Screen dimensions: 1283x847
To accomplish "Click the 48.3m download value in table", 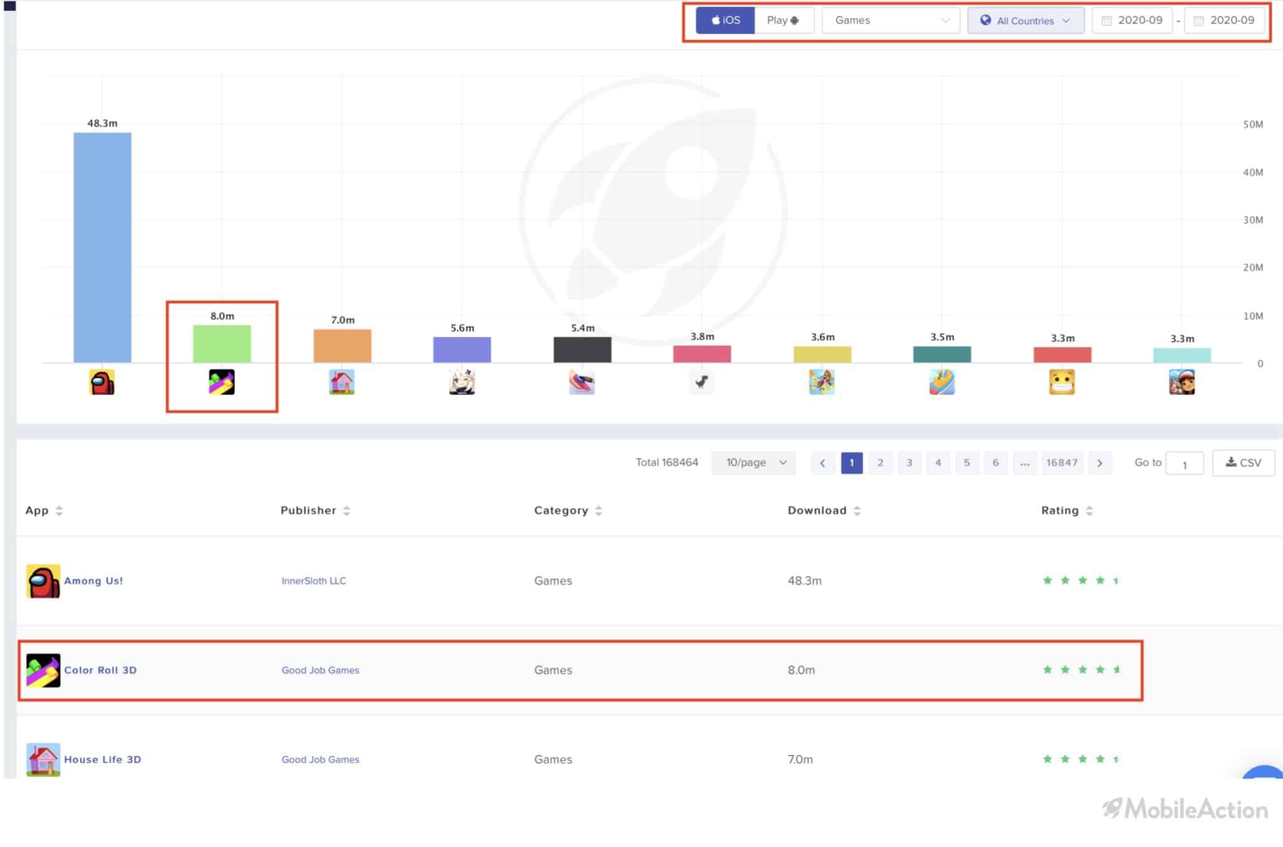I will point(804,581).
